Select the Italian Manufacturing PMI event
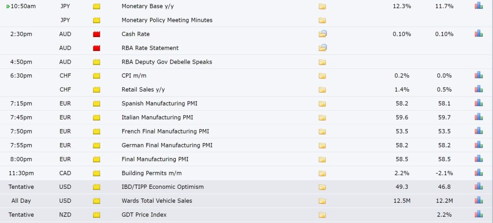Viewport: 493px width, 223px height. point(157,118)
